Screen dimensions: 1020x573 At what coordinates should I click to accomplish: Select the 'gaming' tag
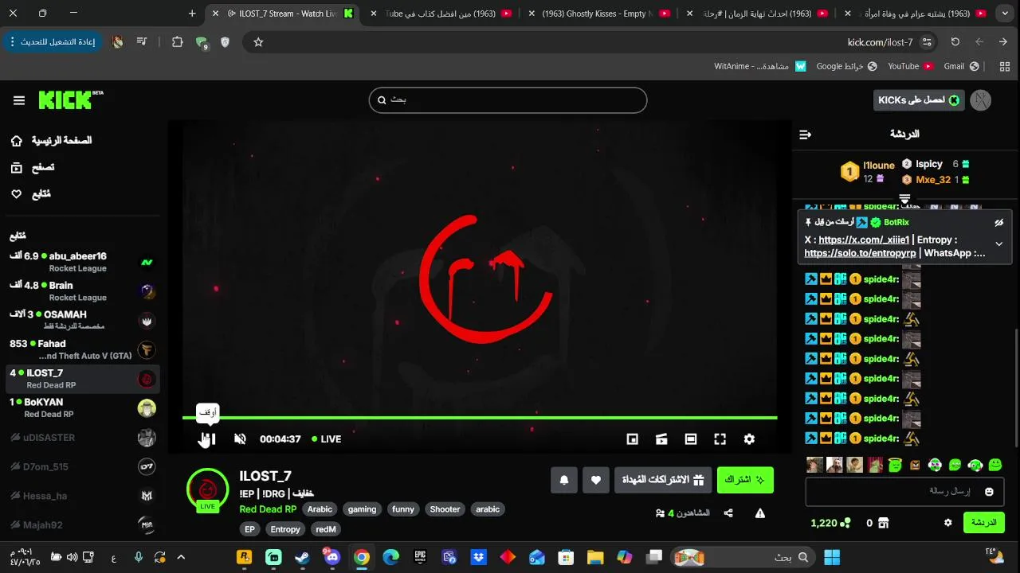(362, 509)
